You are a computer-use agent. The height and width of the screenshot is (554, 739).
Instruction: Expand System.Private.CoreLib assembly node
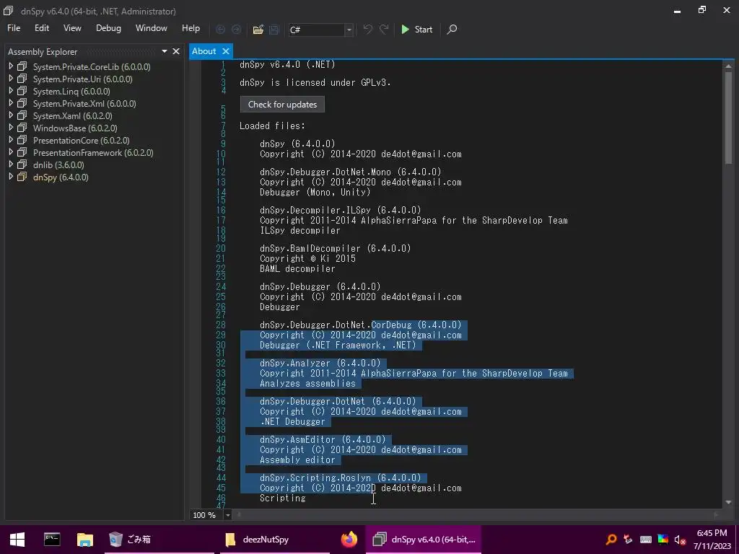(x=11, y=66)
